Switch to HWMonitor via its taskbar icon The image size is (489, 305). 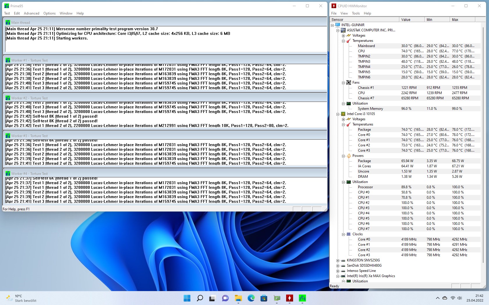click(x=289, y=298)
